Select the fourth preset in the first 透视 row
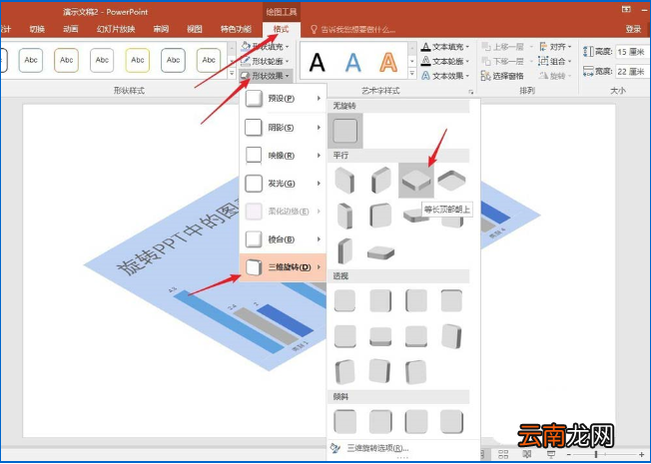The height and width of the screenshot is (464, 651). 451,300
